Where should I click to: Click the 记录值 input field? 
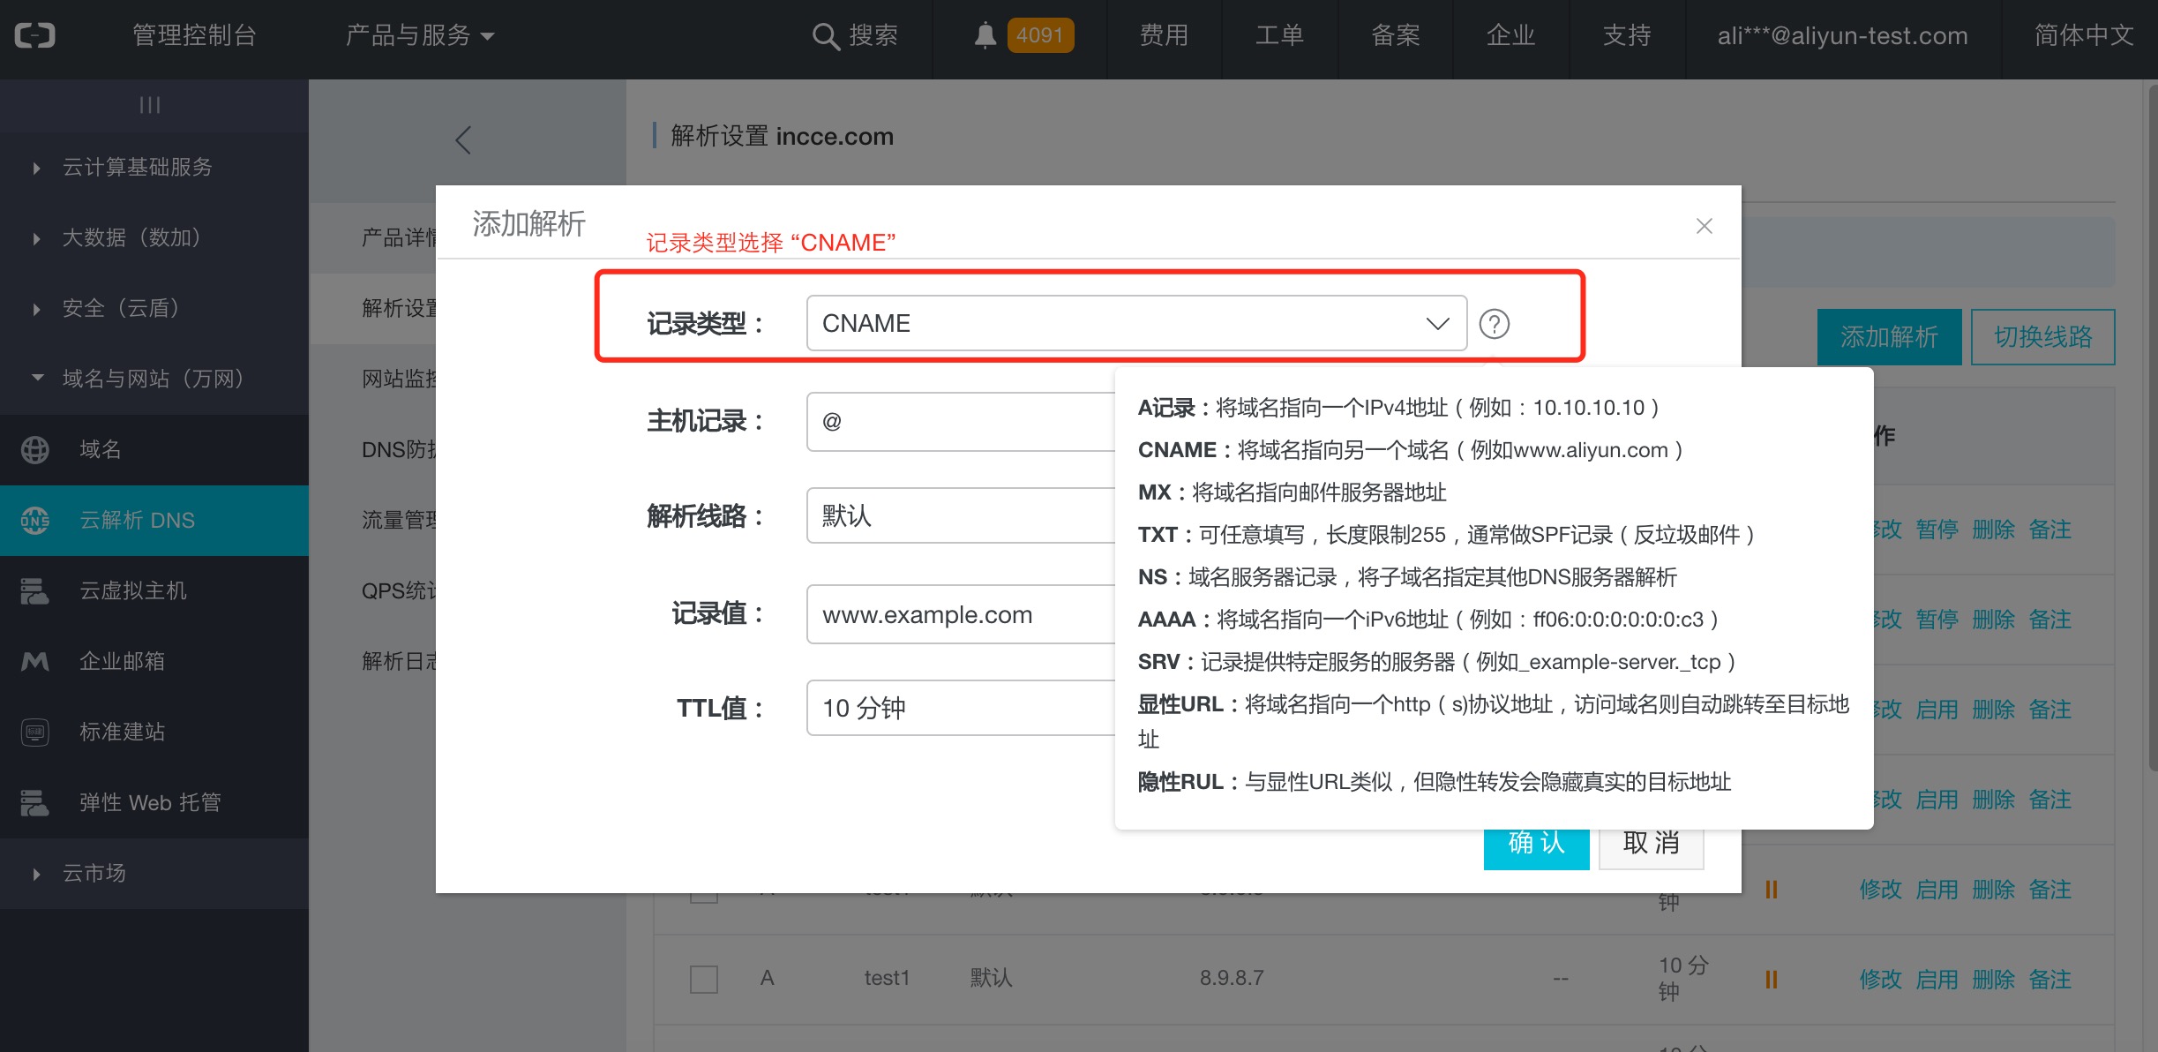coord(960,614)
